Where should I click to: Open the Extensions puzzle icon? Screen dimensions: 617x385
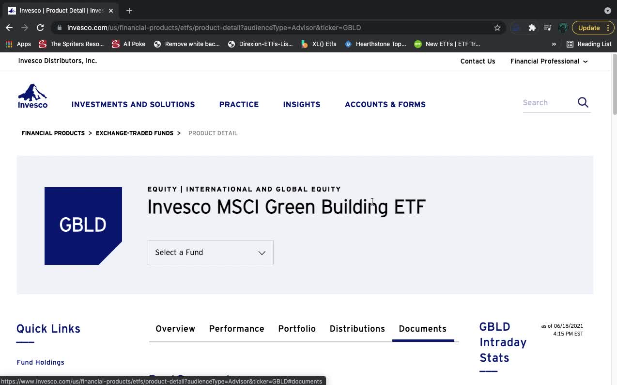(x=532, y=28)
